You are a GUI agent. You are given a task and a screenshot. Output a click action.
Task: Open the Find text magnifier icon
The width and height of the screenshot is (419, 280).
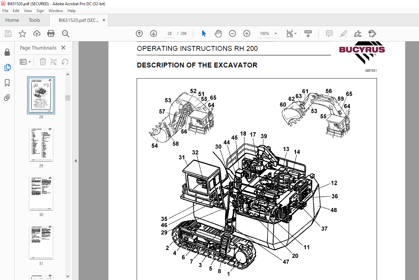(66, 34)
